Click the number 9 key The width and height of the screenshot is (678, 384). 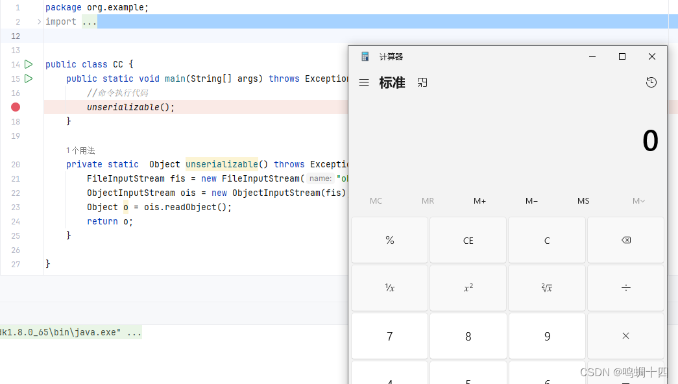point(547,336)
